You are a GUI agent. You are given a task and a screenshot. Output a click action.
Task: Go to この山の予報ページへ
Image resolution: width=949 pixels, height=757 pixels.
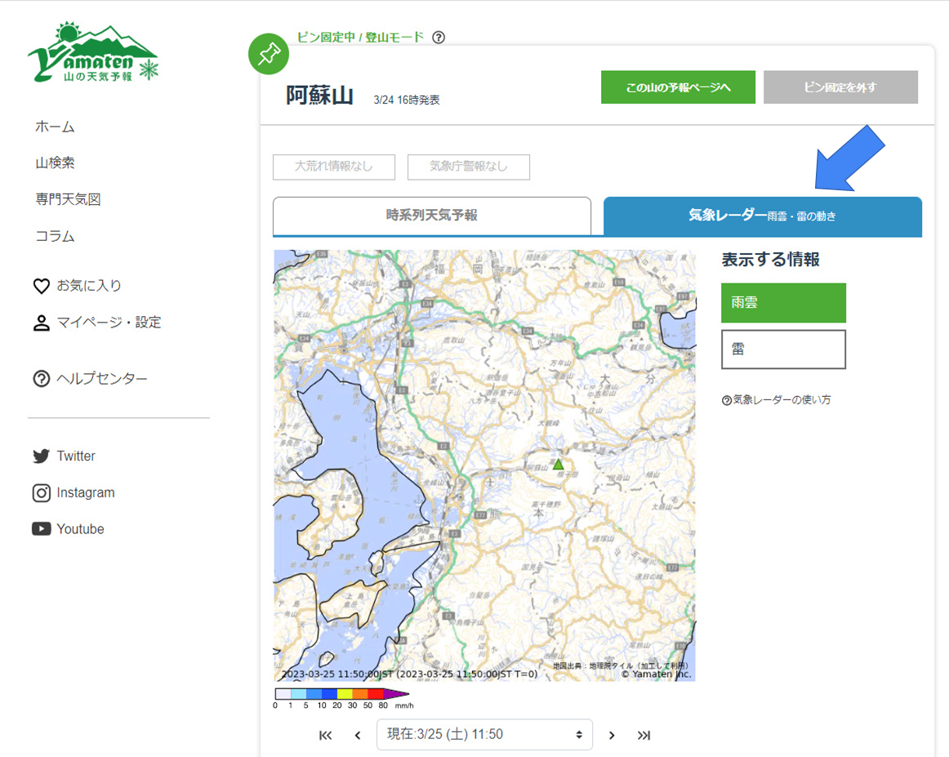[678, 87]
